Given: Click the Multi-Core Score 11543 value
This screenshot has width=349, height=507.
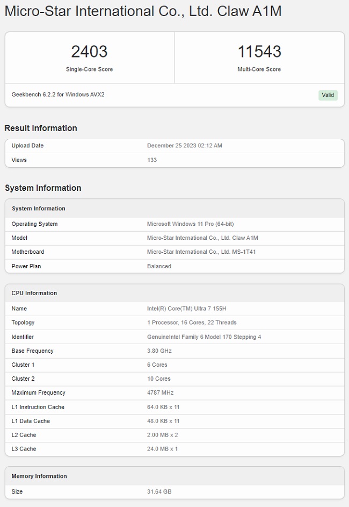Looking at the screenshot, I should point(259,52).
